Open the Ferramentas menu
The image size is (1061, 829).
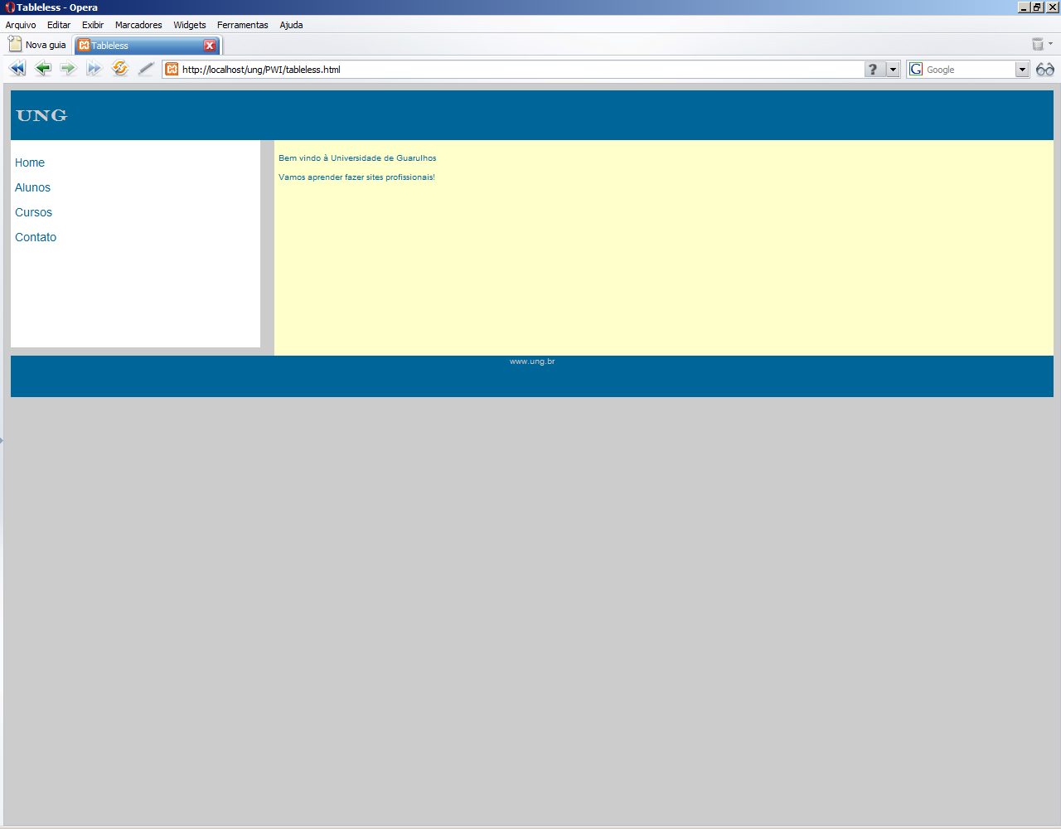pyautogui.click(x=243, y=25)
